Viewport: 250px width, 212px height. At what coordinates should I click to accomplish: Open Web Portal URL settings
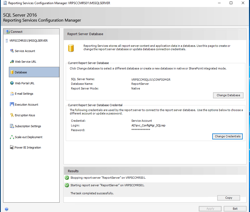[24, 83]
